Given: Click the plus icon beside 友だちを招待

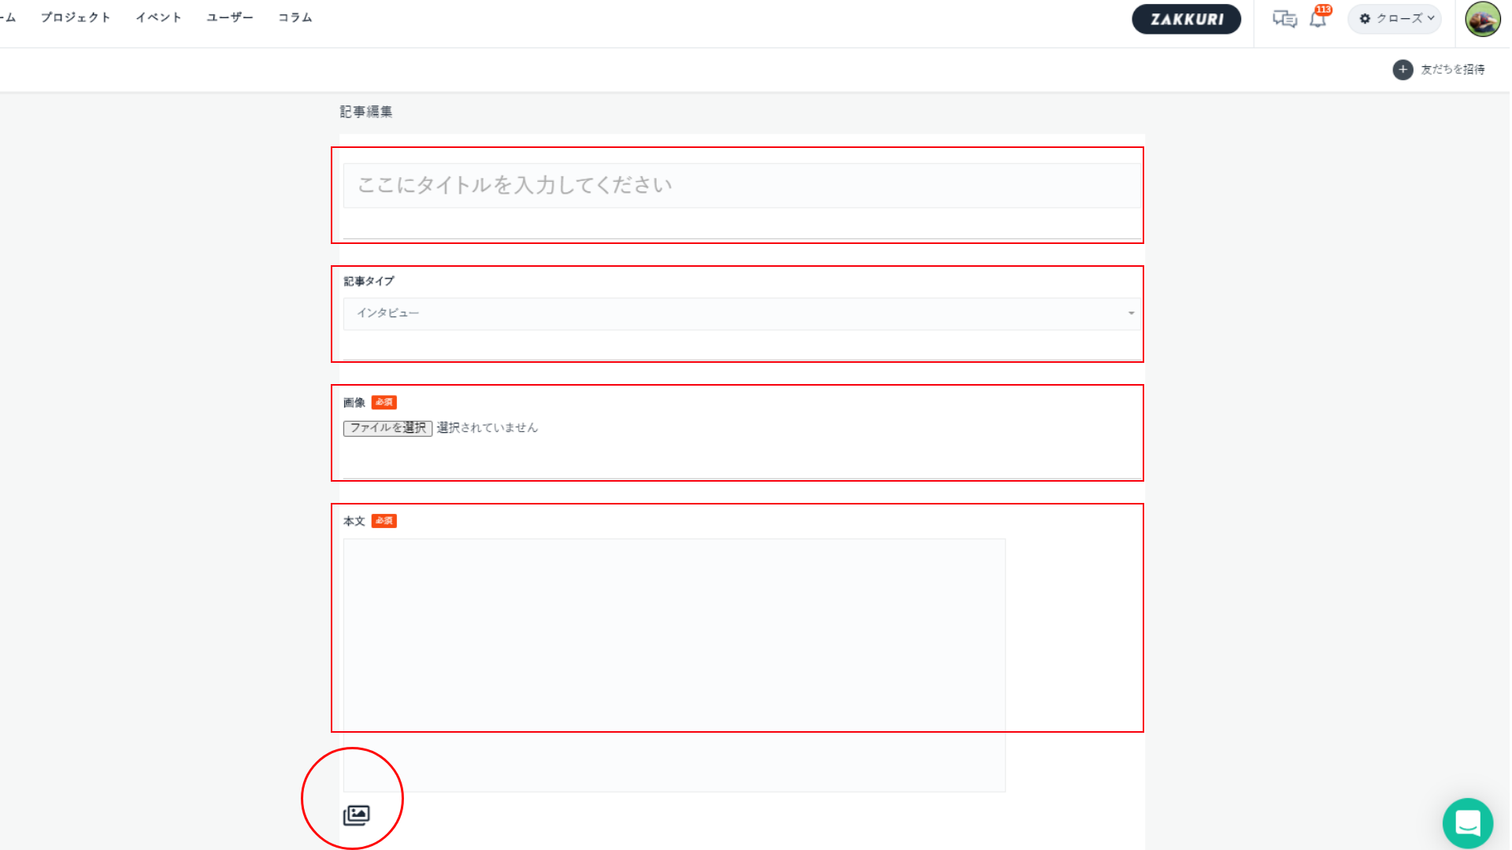Looking at the screenshot, I should (x=1403, y=69).
